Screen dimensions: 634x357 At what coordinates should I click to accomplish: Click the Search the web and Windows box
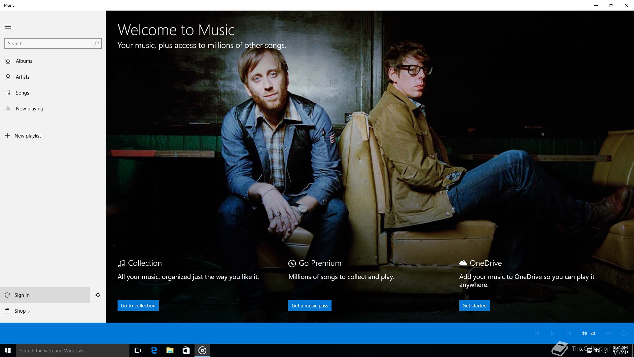73,350
